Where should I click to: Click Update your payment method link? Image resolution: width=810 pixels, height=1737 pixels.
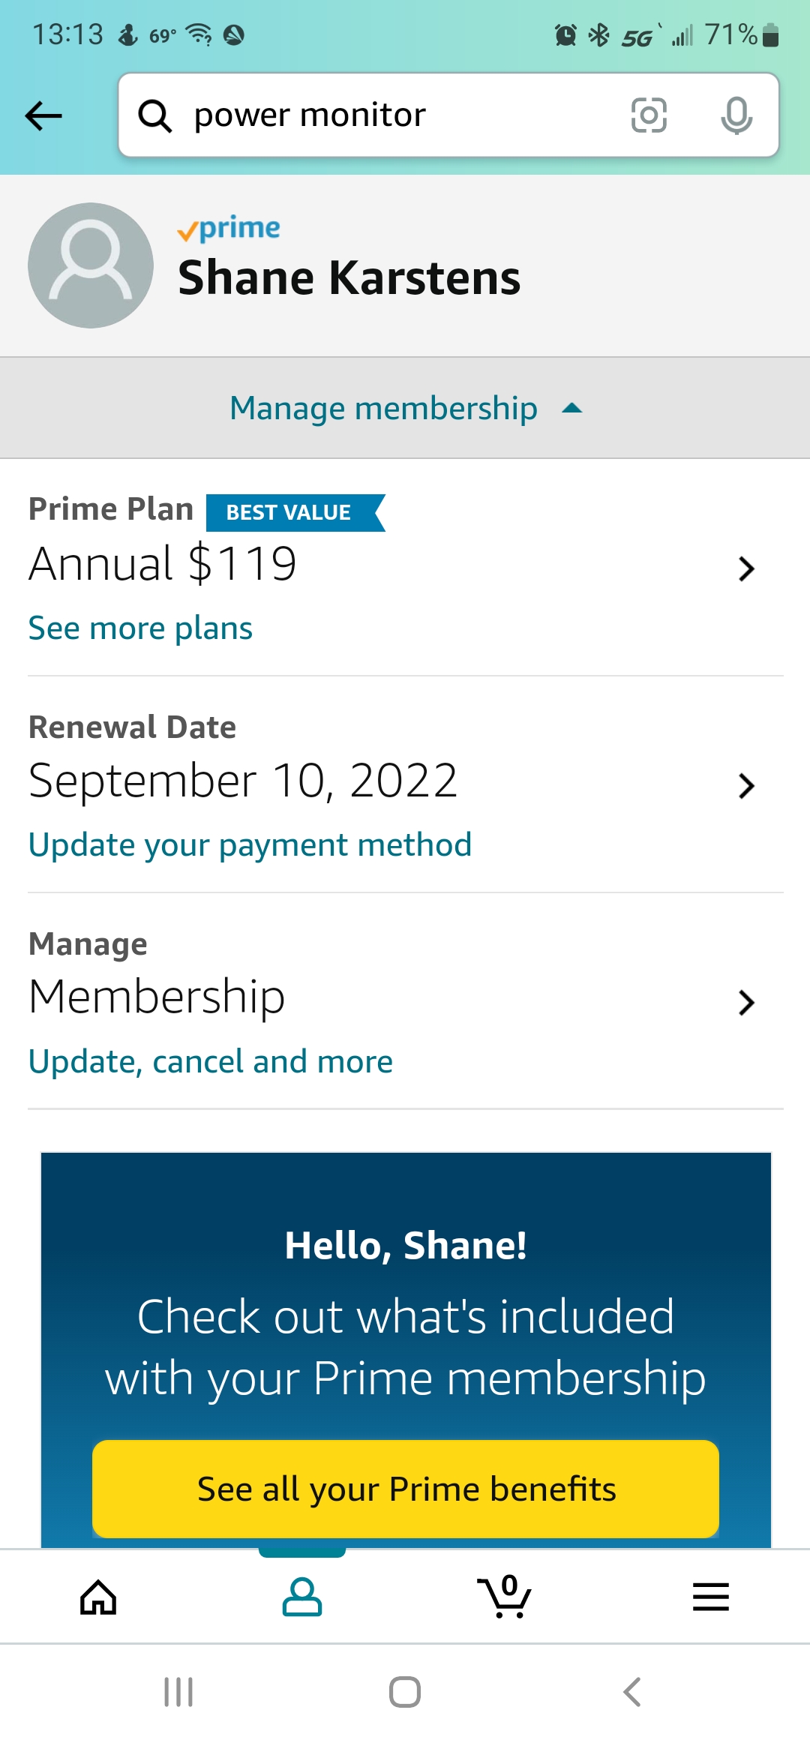point(250,845)
